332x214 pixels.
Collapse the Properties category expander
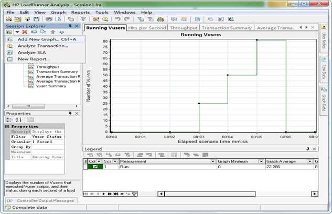pos(8,127)
